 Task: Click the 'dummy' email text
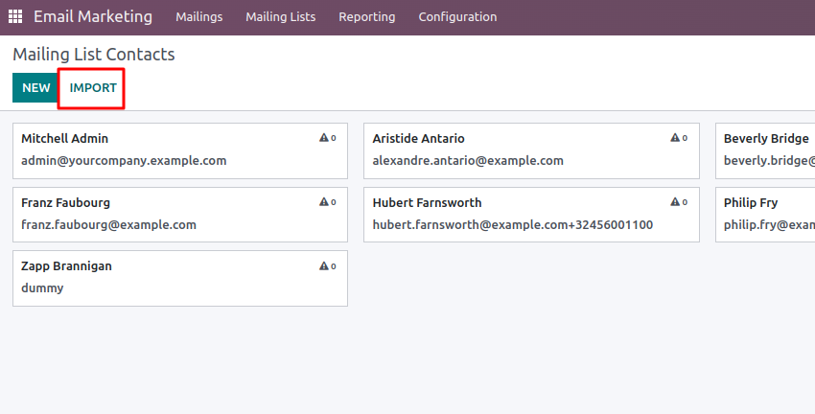(x=42, y=287)
